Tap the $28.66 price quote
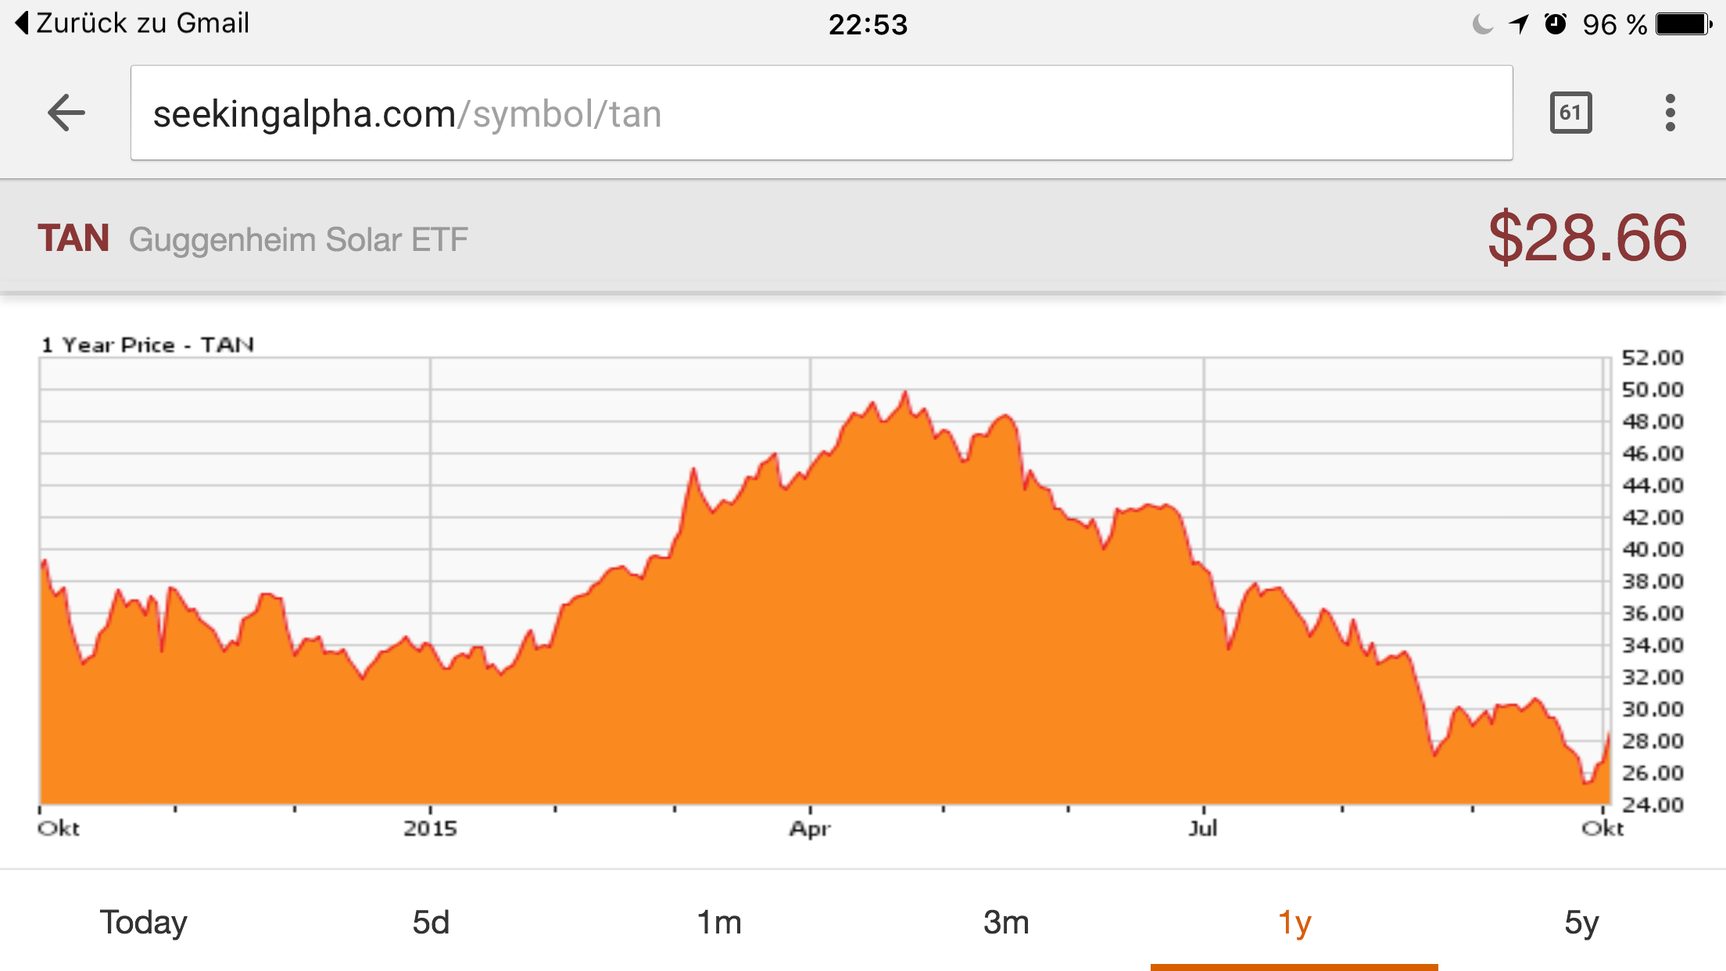 [1587, 237]
